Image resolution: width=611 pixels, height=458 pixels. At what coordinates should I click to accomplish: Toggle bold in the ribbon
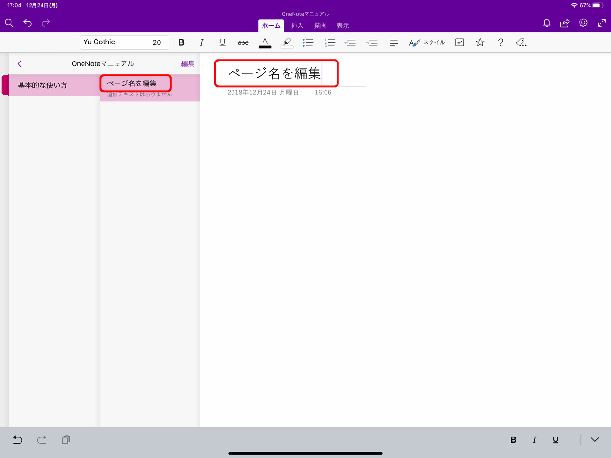pos(181,42)
